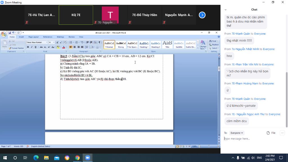This screenshot has height=162, width=288.
Task: Open Google Chrome from the taskbar
Action: pos(77,158)
